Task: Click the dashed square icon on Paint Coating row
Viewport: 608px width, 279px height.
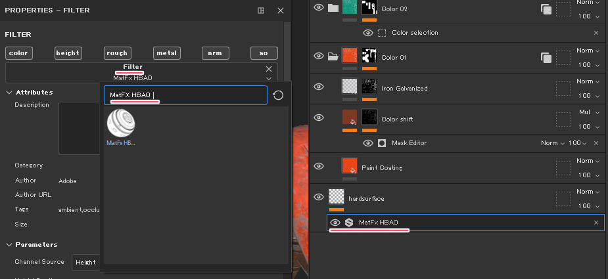Action: point(563,167)
